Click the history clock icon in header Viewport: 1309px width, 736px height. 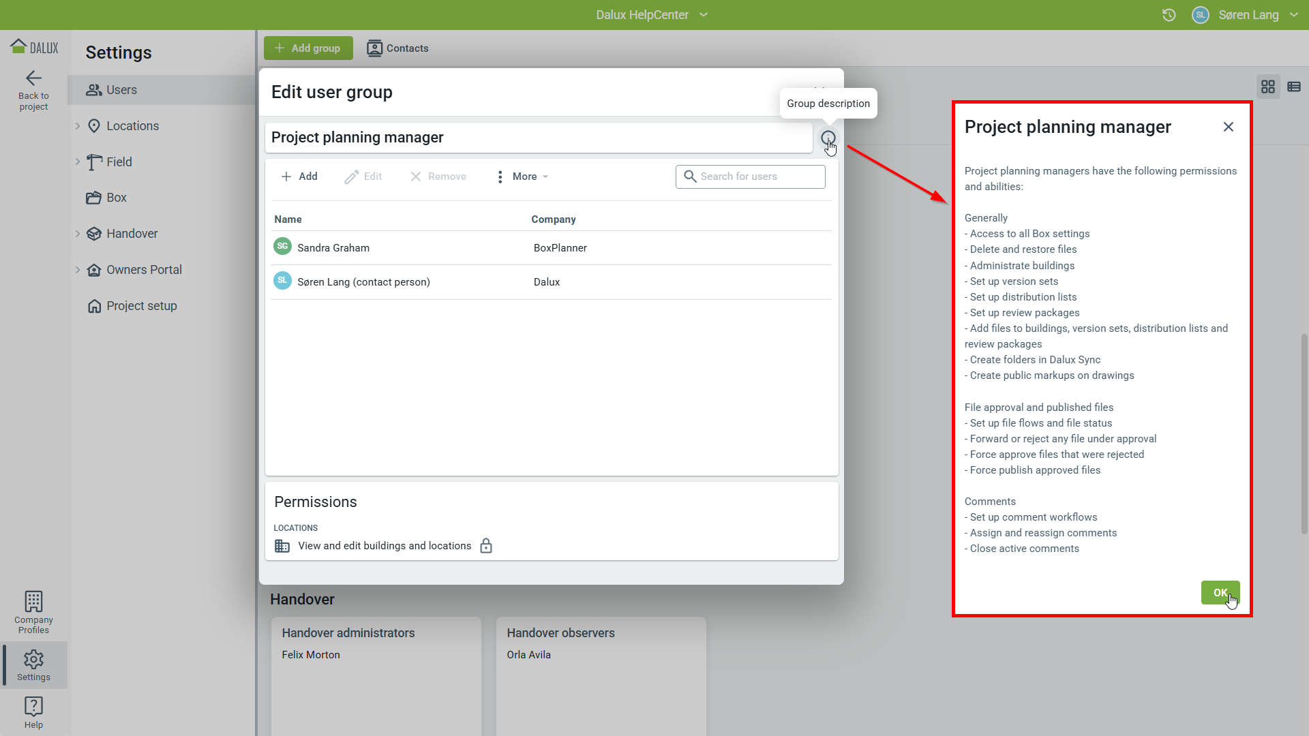pos(1169,15)
